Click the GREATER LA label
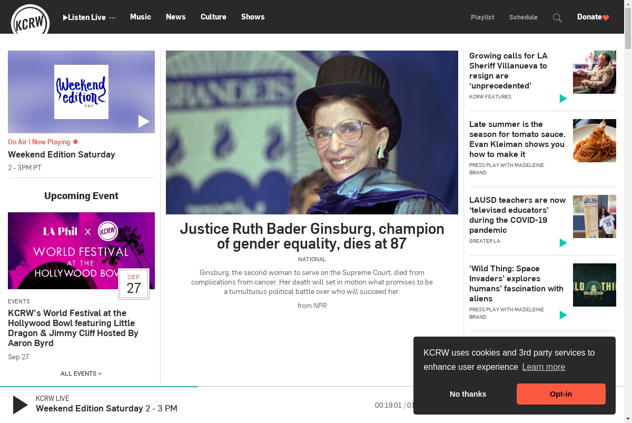The height and width of the screenshot is (423, 632). pyautogui.click(x=485, y=241)
